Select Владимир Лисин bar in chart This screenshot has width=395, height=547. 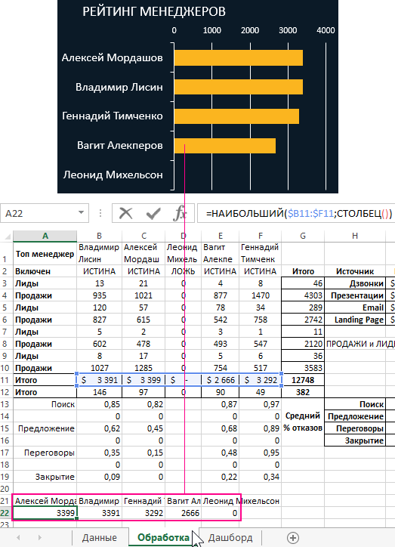(x=238, y=87)
